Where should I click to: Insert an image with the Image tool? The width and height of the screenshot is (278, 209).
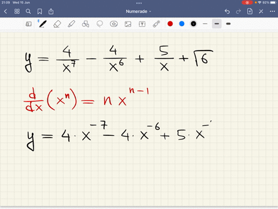tap(128, 24)
